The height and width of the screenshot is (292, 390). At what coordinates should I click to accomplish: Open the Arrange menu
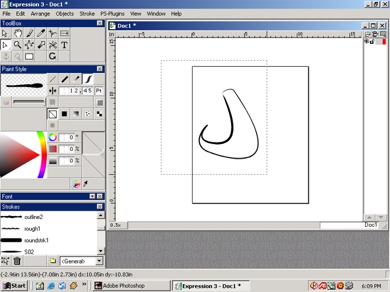tap(40, 13)
